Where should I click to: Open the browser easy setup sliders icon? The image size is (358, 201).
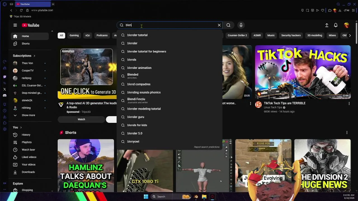click(354, 10)
